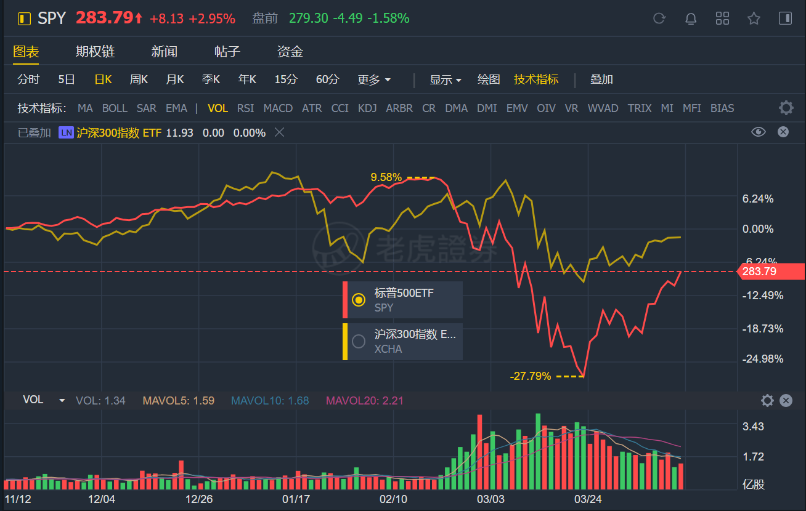Image resolution: width=806 pixels, height=511 pixels.
Task: Switch to the 帖子 tab
Action: tap(227, 52)
